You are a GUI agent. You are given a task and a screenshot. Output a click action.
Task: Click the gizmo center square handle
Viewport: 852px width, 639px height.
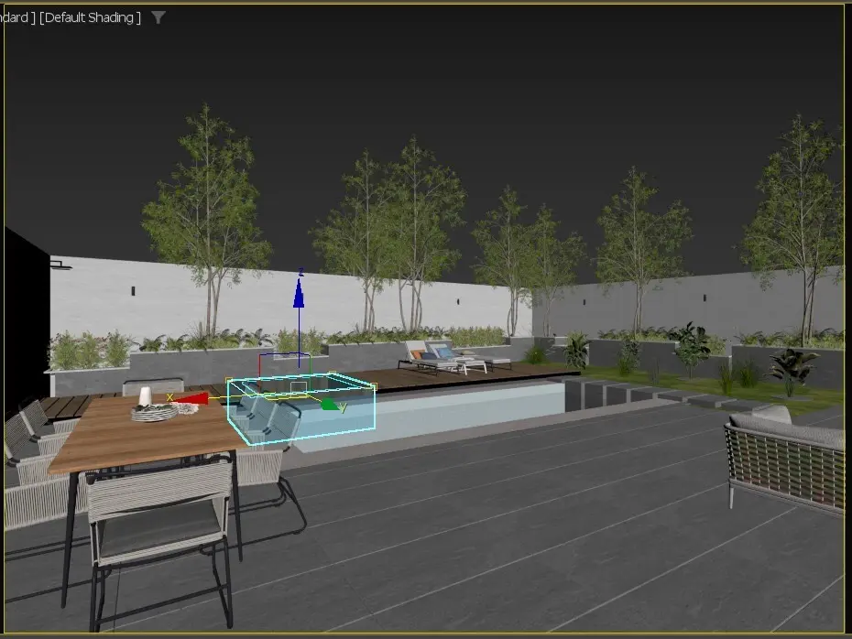(298, 387)
